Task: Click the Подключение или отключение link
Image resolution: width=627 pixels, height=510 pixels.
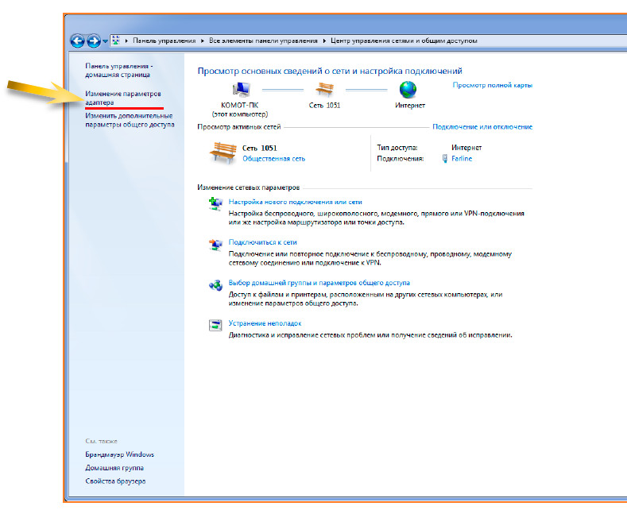Action: (x=482, y=127)
